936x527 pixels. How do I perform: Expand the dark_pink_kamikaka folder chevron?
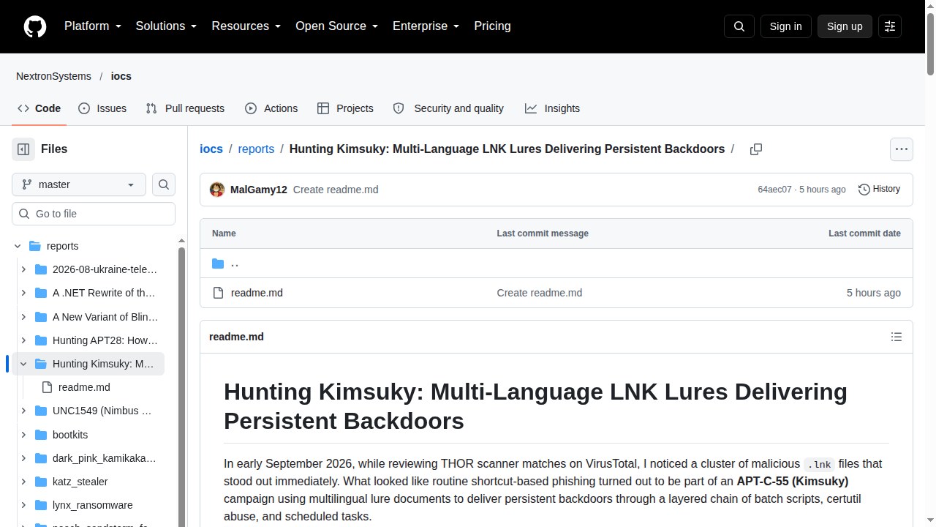point(23,458)
